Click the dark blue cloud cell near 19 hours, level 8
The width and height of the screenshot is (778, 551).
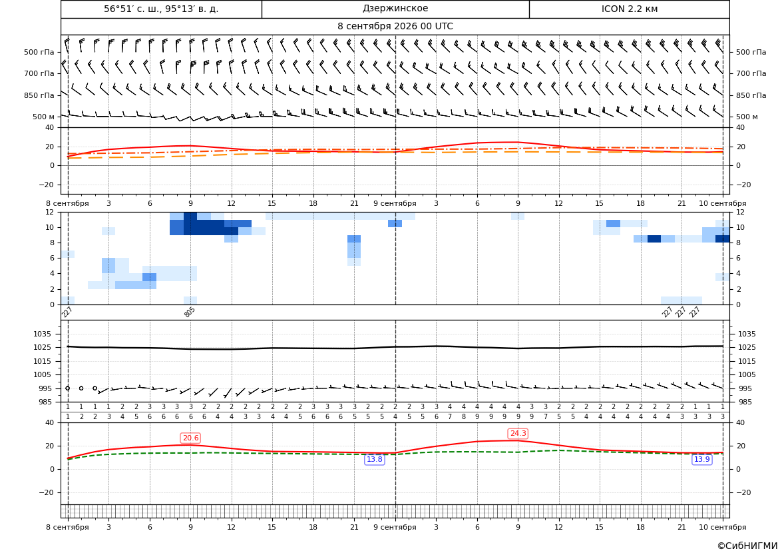coord(654,239)
